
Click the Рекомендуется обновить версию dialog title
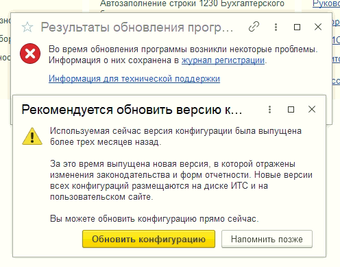pos(132,110)
